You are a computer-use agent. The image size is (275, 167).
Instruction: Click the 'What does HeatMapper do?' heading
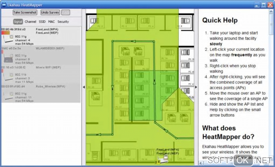tap(228, 132)
